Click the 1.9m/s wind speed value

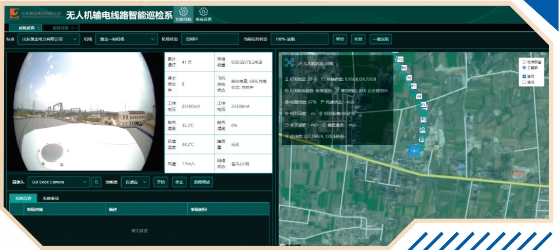pyautogui.click(x=188, y=164)
